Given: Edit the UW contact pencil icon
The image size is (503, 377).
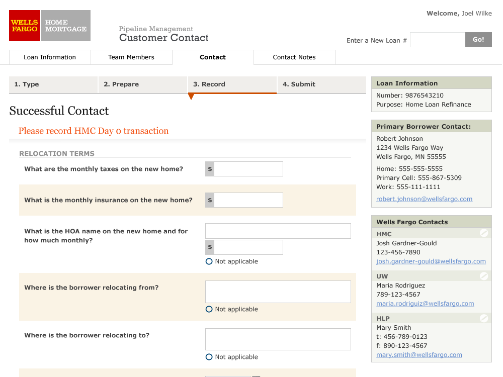Looking at the screenshot, I should [484, 275].
